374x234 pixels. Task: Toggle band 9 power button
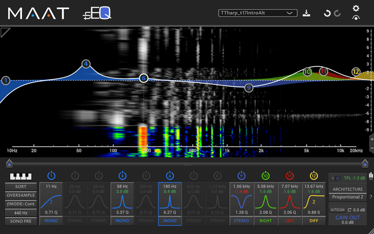[x=241, y=176]
